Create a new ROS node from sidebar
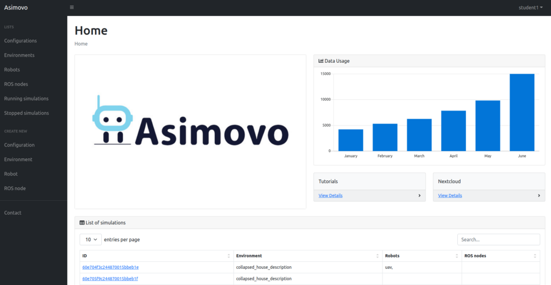551x285 pixels. coord(15,188)
